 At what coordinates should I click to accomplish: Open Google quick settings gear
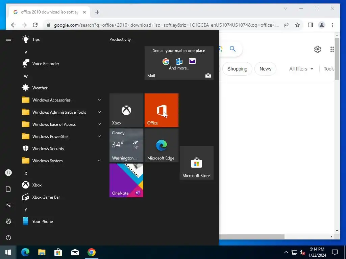click(318, 49)
